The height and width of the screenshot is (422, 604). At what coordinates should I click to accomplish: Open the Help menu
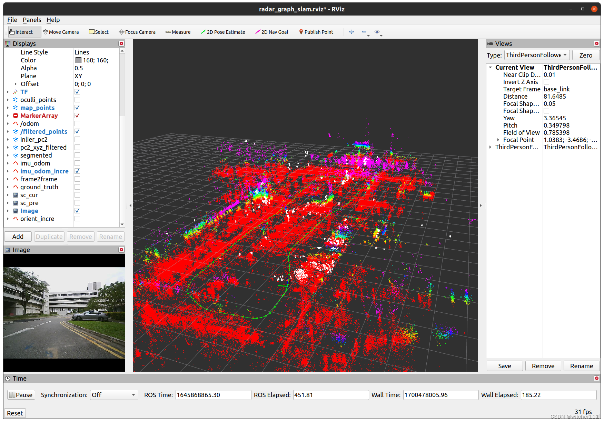tap(53, 20)
